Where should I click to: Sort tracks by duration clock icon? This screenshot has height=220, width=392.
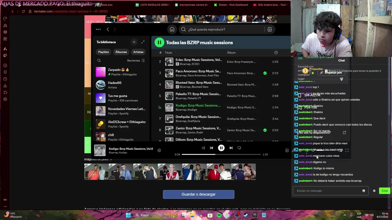(x=276, y=53)
